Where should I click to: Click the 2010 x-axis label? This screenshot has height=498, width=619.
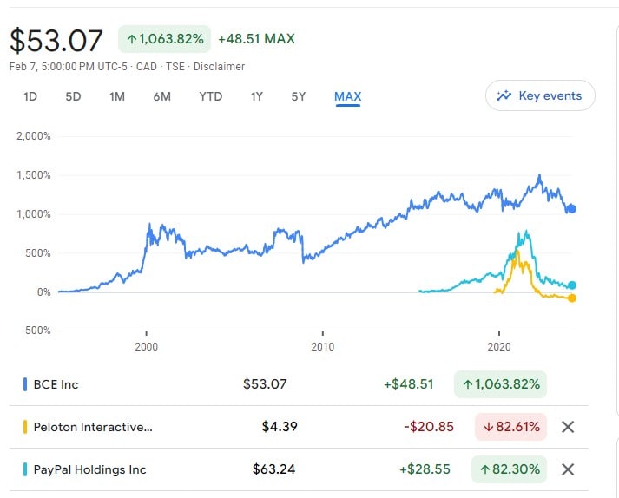click(x=323, y=347)
